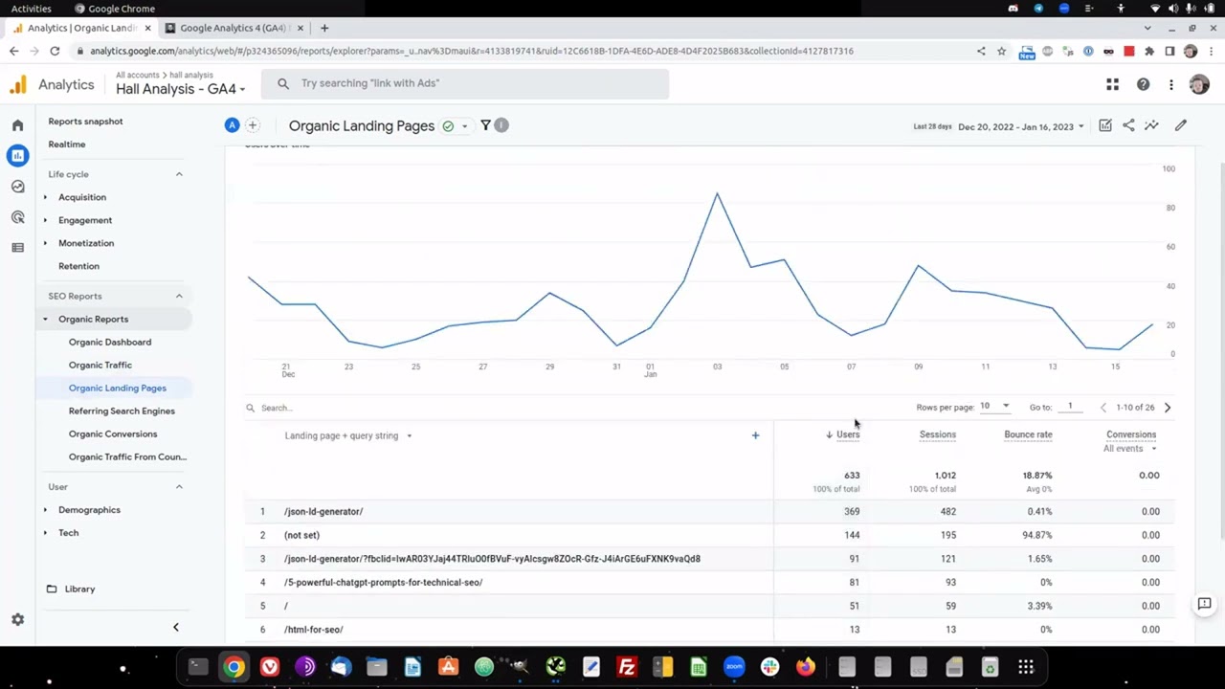
Task: Expand the Engagement menu
Action: coord(45,220)
